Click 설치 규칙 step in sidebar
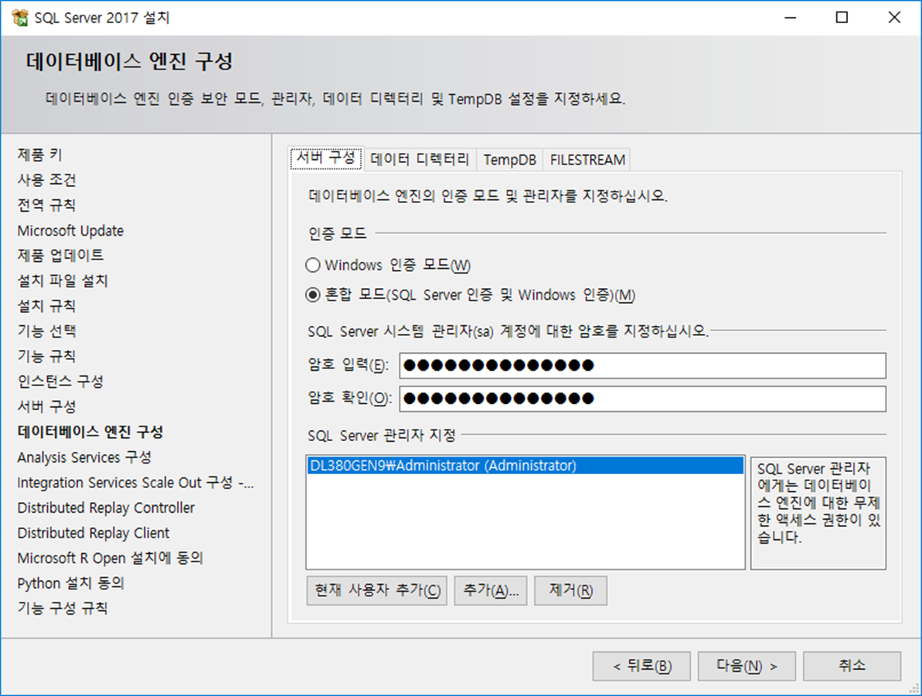 click(46, 306)
